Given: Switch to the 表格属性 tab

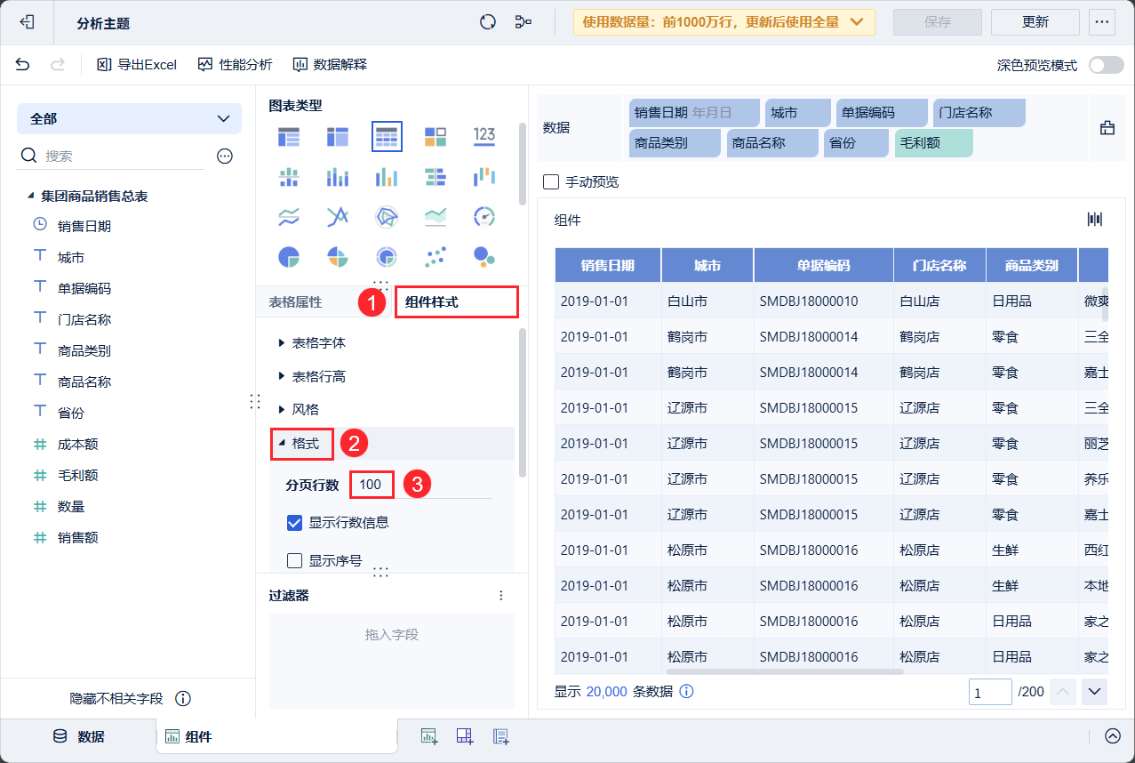Looking at the screenshot, I should 295,302.
